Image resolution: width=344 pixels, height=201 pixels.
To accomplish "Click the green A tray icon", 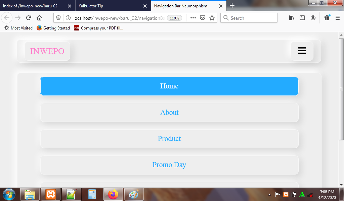I will tap(302, 194).
